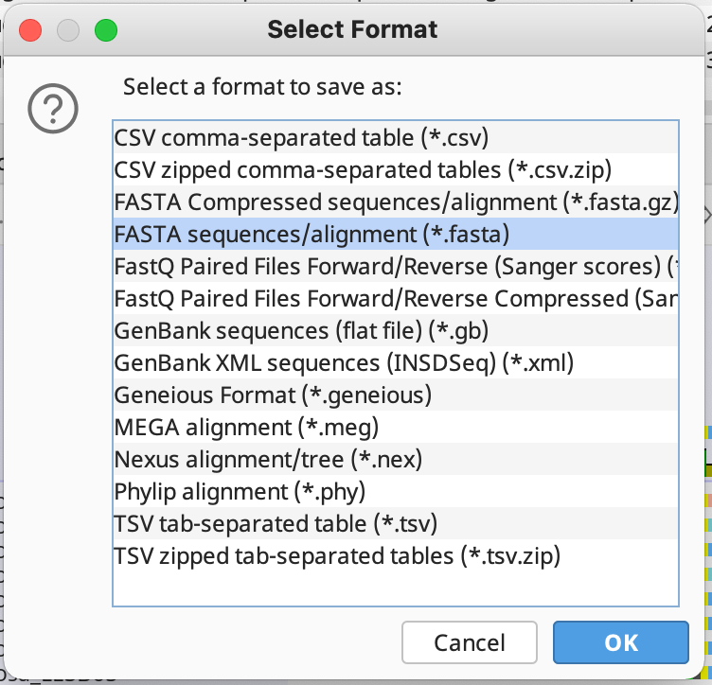This screenshot has width=712, height=685.
Task: Choose CSV zipped comma-separated tables (*.csv.zip)
Action: coord(396,169)
